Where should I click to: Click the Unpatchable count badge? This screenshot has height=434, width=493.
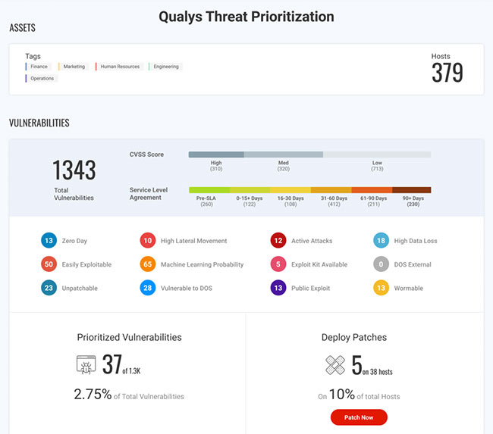pyautogui.click(x=49, y=288)
